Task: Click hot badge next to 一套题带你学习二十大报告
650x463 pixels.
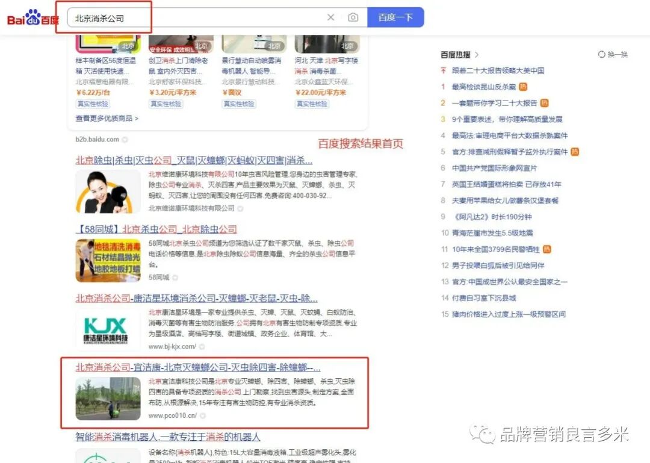Action: 544,103
